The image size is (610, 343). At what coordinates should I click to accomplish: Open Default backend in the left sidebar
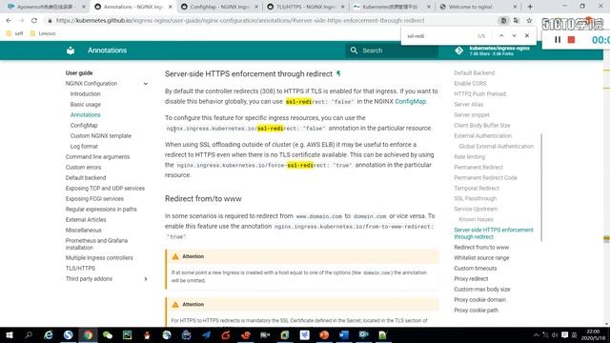(86, 178)
